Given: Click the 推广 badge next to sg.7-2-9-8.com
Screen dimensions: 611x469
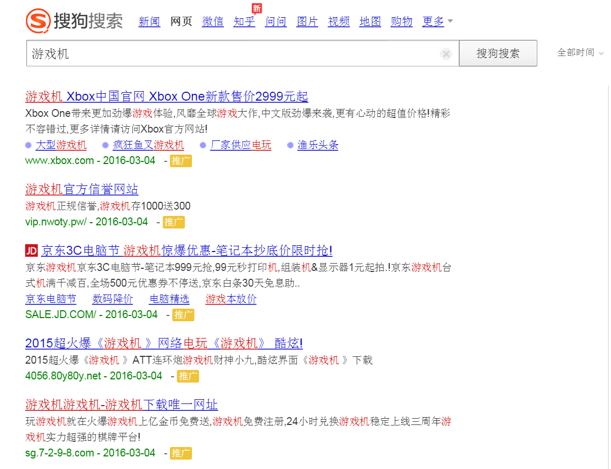Looking at the screenshot, I should coord(181,453).
